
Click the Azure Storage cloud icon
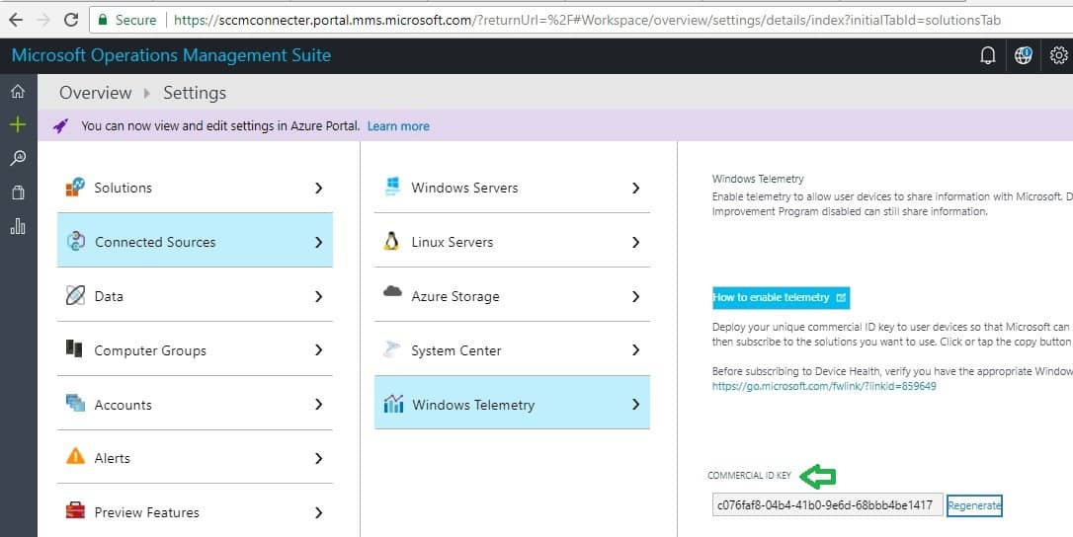click(x=393, y=292)
